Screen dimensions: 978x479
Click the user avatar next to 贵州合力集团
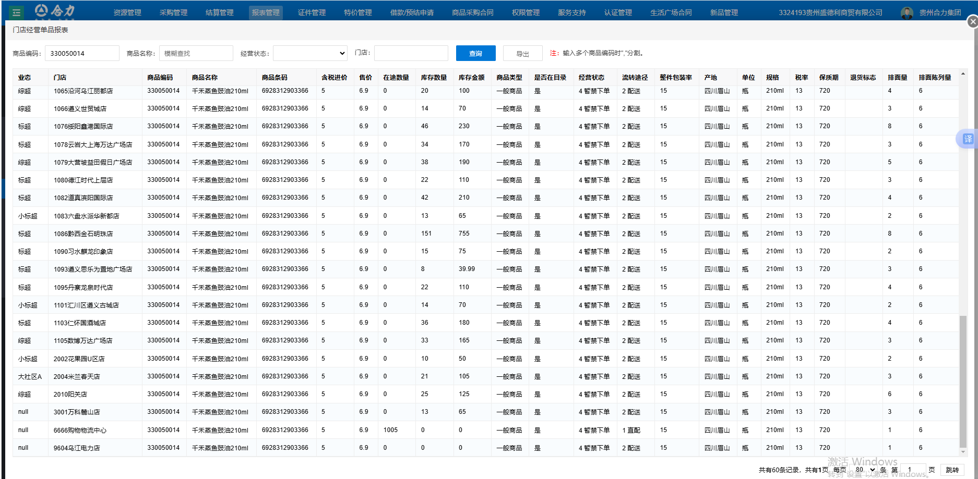pos(907,13)
